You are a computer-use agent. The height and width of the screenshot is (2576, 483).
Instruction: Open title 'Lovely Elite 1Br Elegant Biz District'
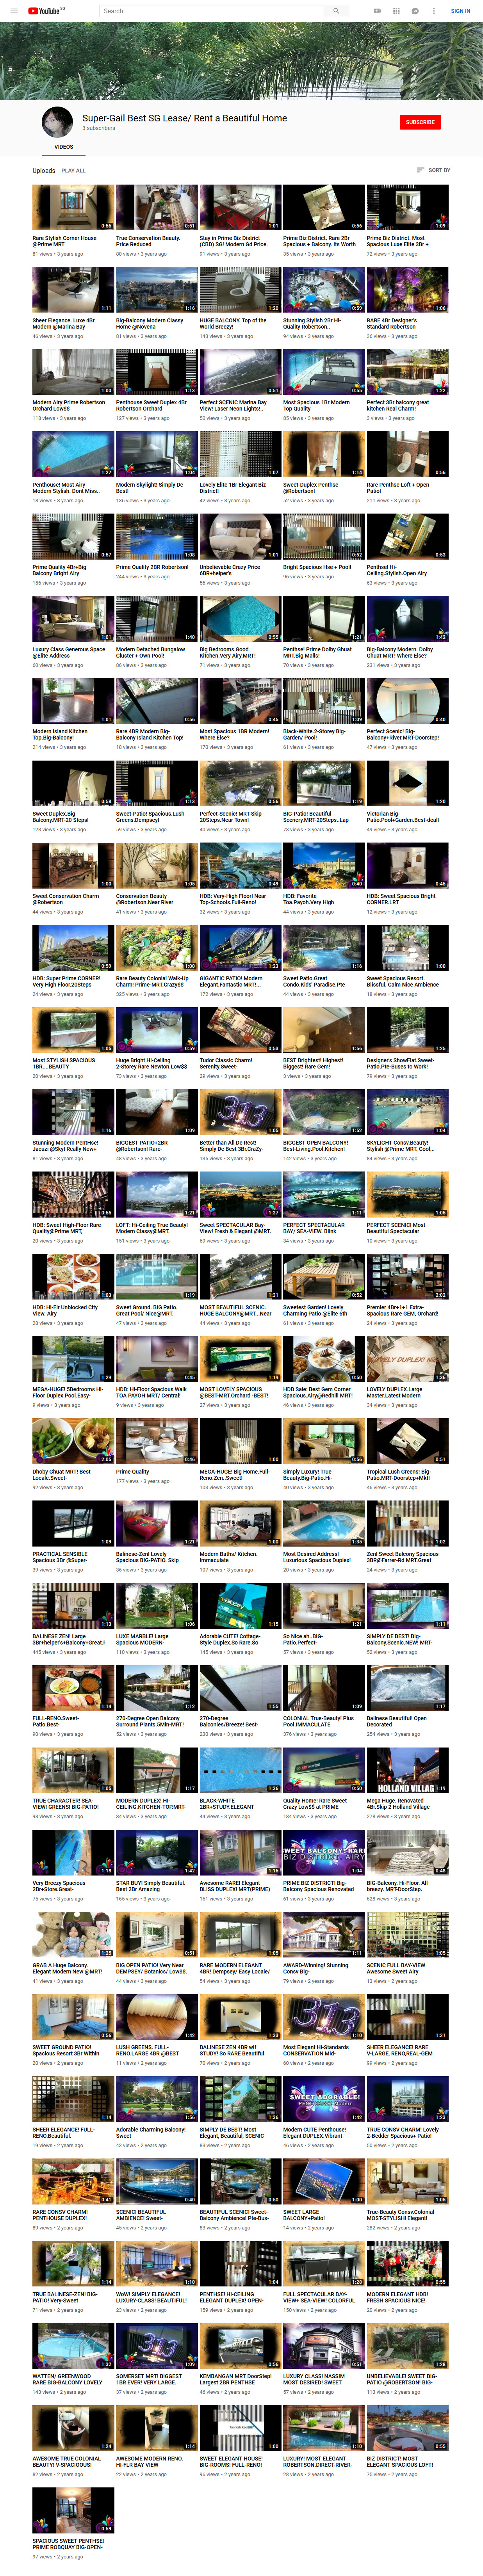(x=233, y=487)
